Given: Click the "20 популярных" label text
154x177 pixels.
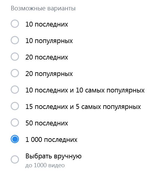Looking at the screenshot, I should click(x=49, y=74).
